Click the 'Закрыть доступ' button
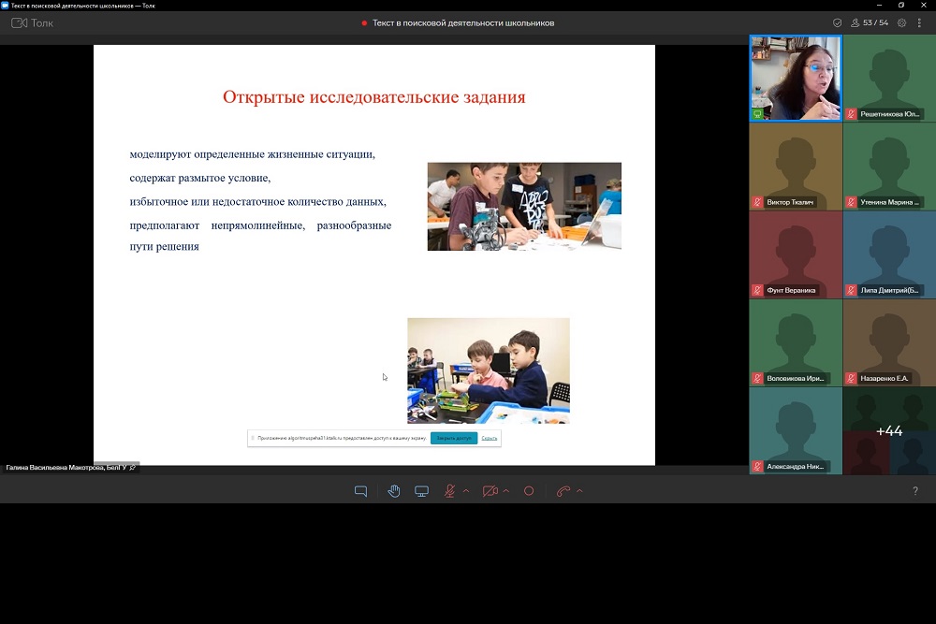This screenshot has width=936, height=624. 454,438
